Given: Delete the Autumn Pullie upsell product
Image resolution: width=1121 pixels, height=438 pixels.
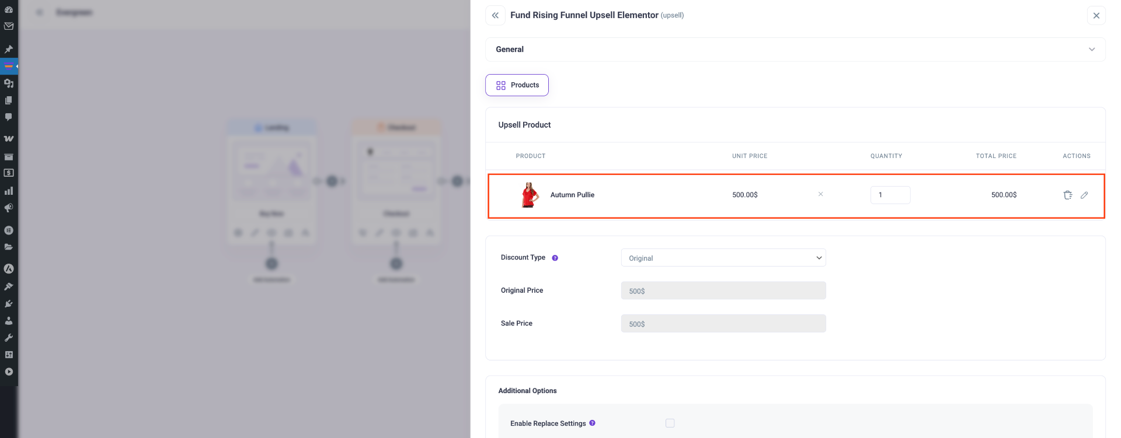Looking at the screenshot, I should 1068,195.
